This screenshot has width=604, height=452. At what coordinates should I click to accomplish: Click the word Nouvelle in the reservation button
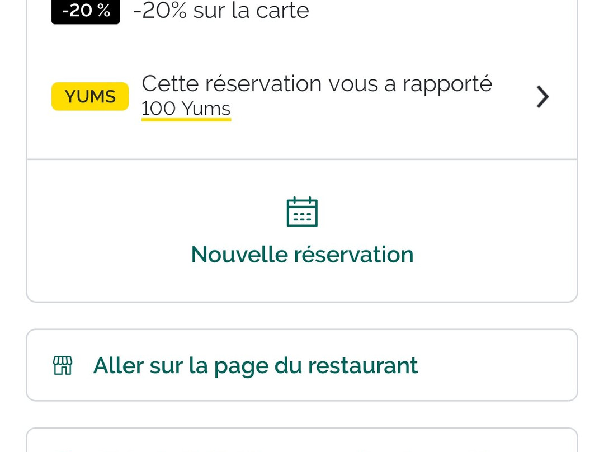[x=239, y=255]
